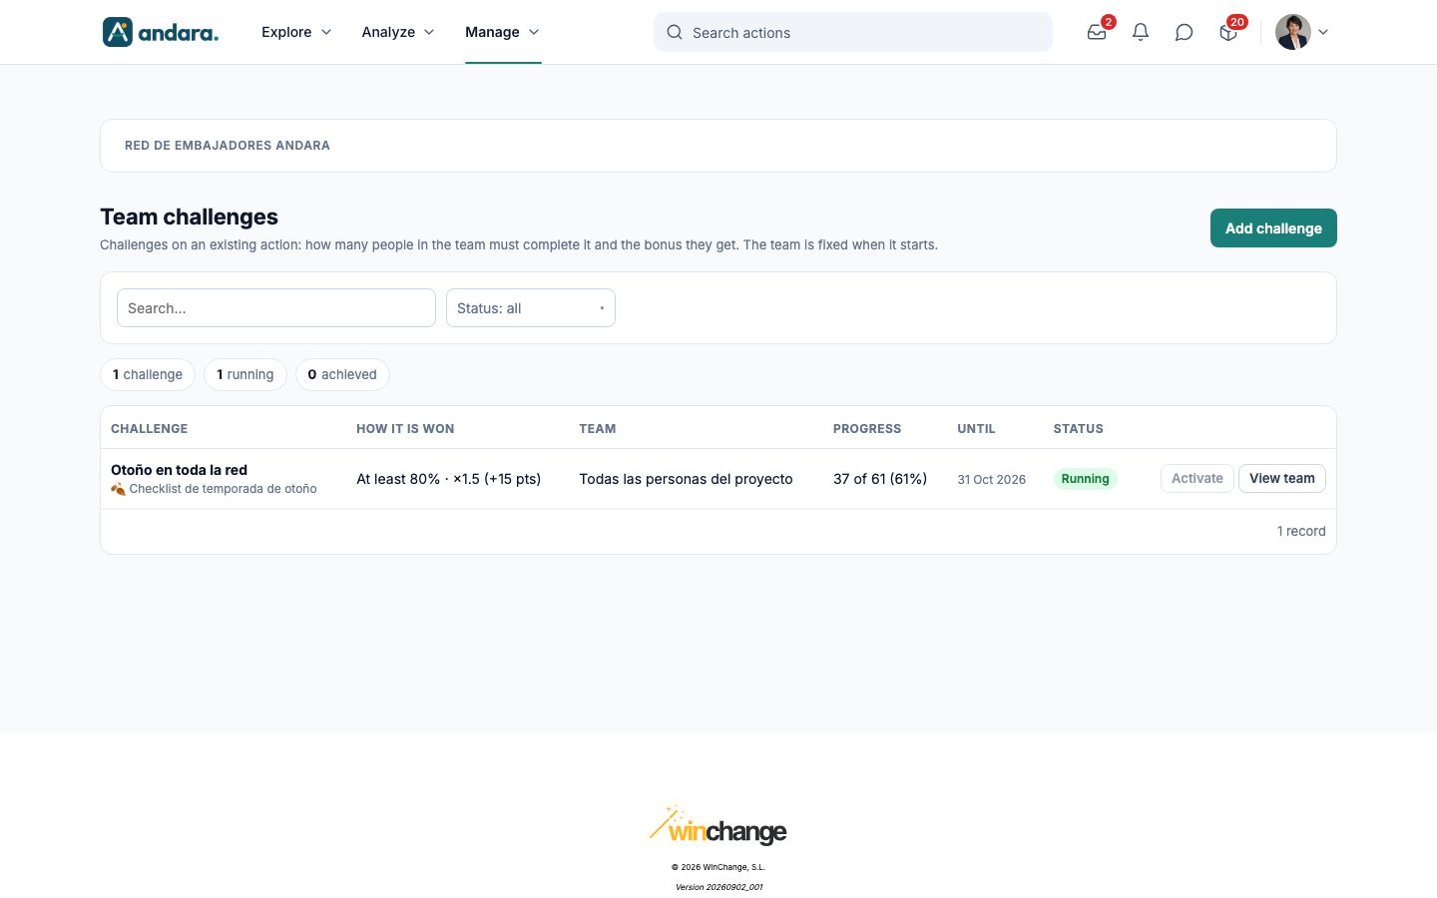
Task: Click Todas las personas del proyecto cell
Action: pyautogui.click(x=686, y=479)
